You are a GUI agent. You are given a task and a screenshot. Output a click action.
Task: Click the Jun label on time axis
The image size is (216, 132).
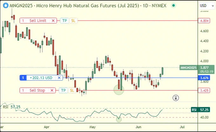click(138, 127)
